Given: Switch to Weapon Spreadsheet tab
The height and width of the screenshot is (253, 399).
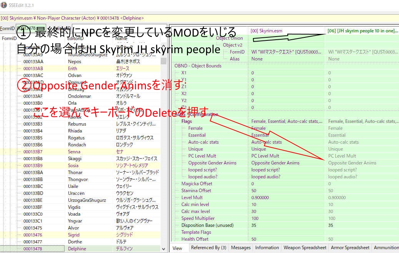Looking at the screenshot, I should [x=305, y=248].
